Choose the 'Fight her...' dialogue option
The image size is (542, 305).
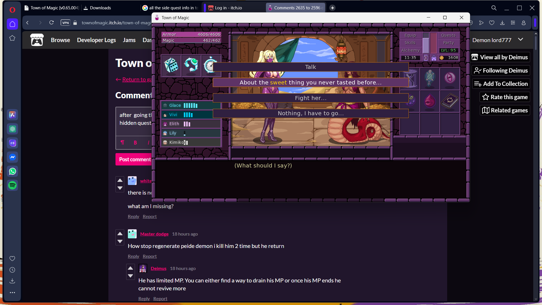[x=311, y=98]
